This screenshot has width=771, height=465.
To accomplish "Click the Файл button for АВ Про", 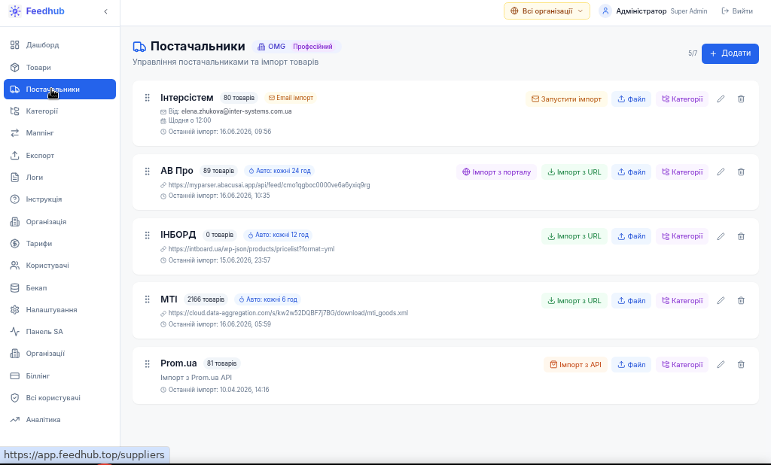I will click(x=632, y=172).
